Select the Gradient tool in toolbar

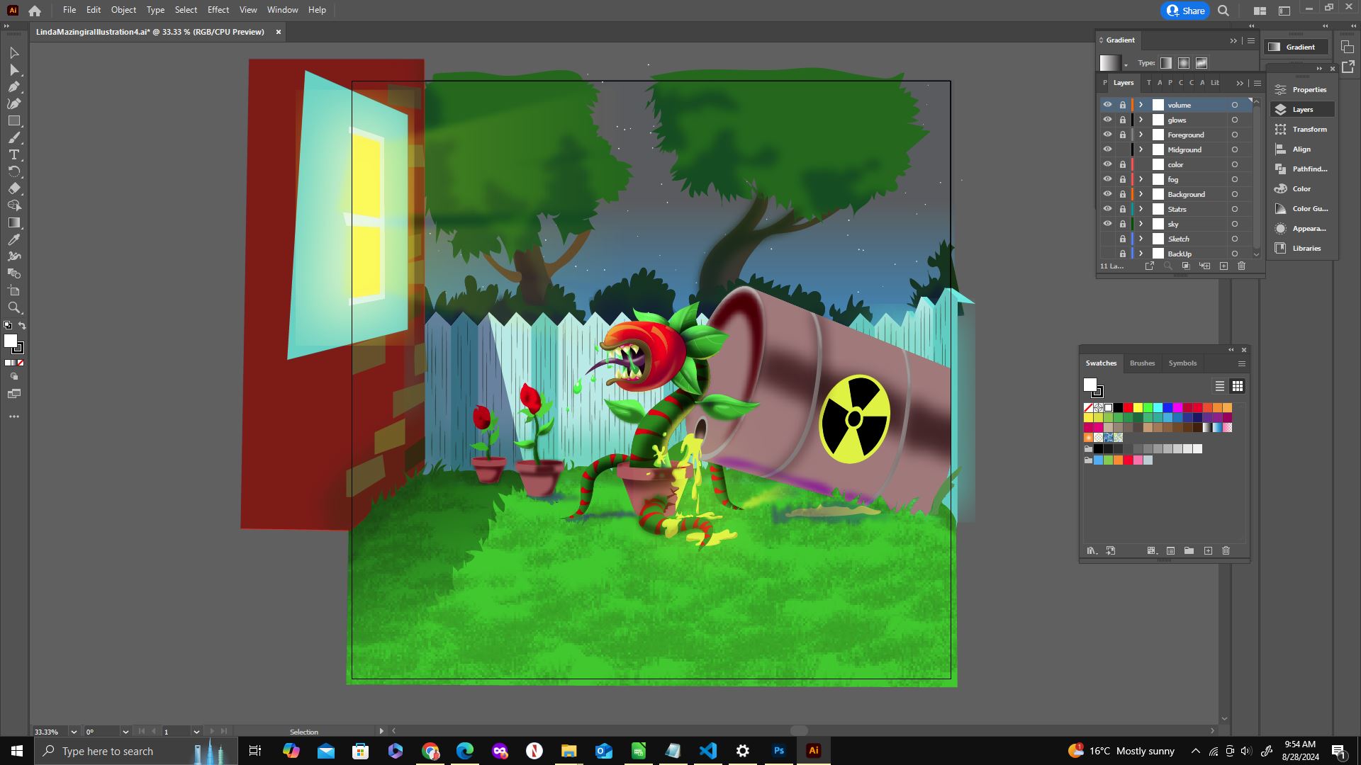click(x=13, y=223)
